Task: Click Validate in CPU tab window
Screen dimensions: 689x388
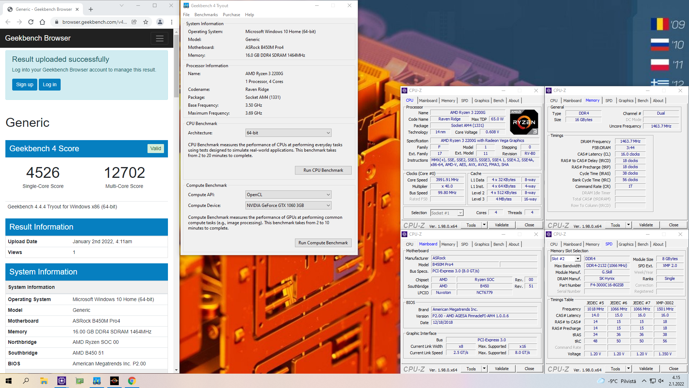Action: [x=502, y=225]
